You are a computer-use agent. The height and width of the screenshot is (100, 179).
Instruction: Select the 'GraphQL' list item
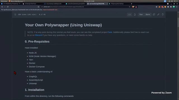tap(33, 77)
